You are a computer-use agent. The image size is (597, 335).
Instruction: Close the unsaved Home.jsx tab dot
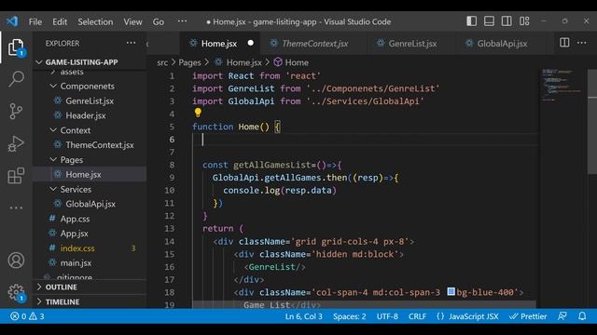click(251, 43)
